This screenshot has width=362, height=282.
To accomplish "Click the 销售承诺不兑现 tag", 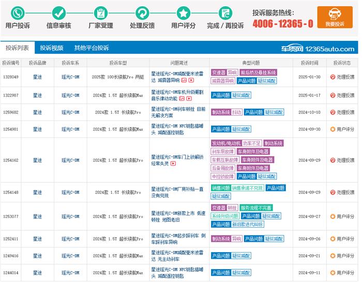I will [248, 188].
